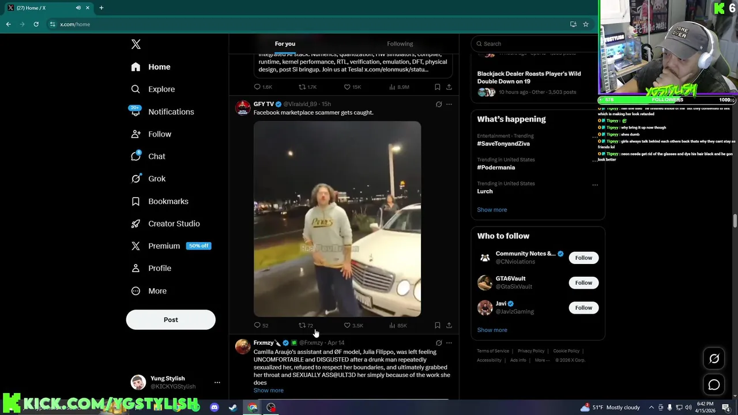Viewport: 738px width, 415px height.
Task: Open Chat in the sidebar
Action: pos(148,156)
